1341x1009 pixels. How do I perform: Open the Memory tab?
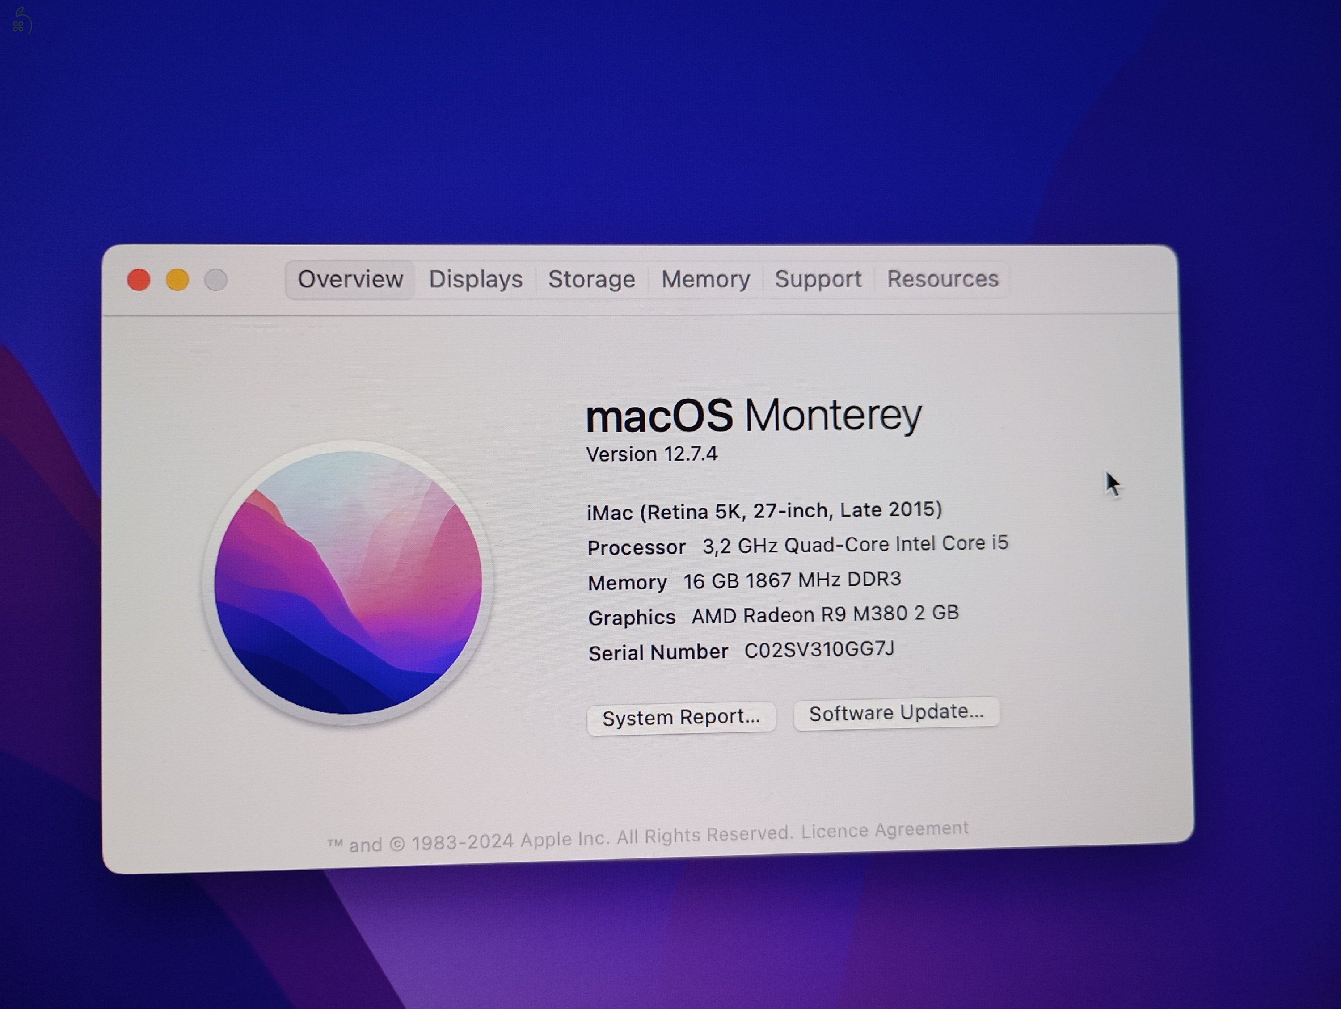pyautogui.click(x=706, y=279)
